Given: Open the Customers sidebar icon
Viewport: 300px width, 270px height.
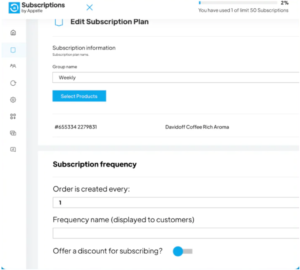Looking at the screenshot, I should (13, 66).
